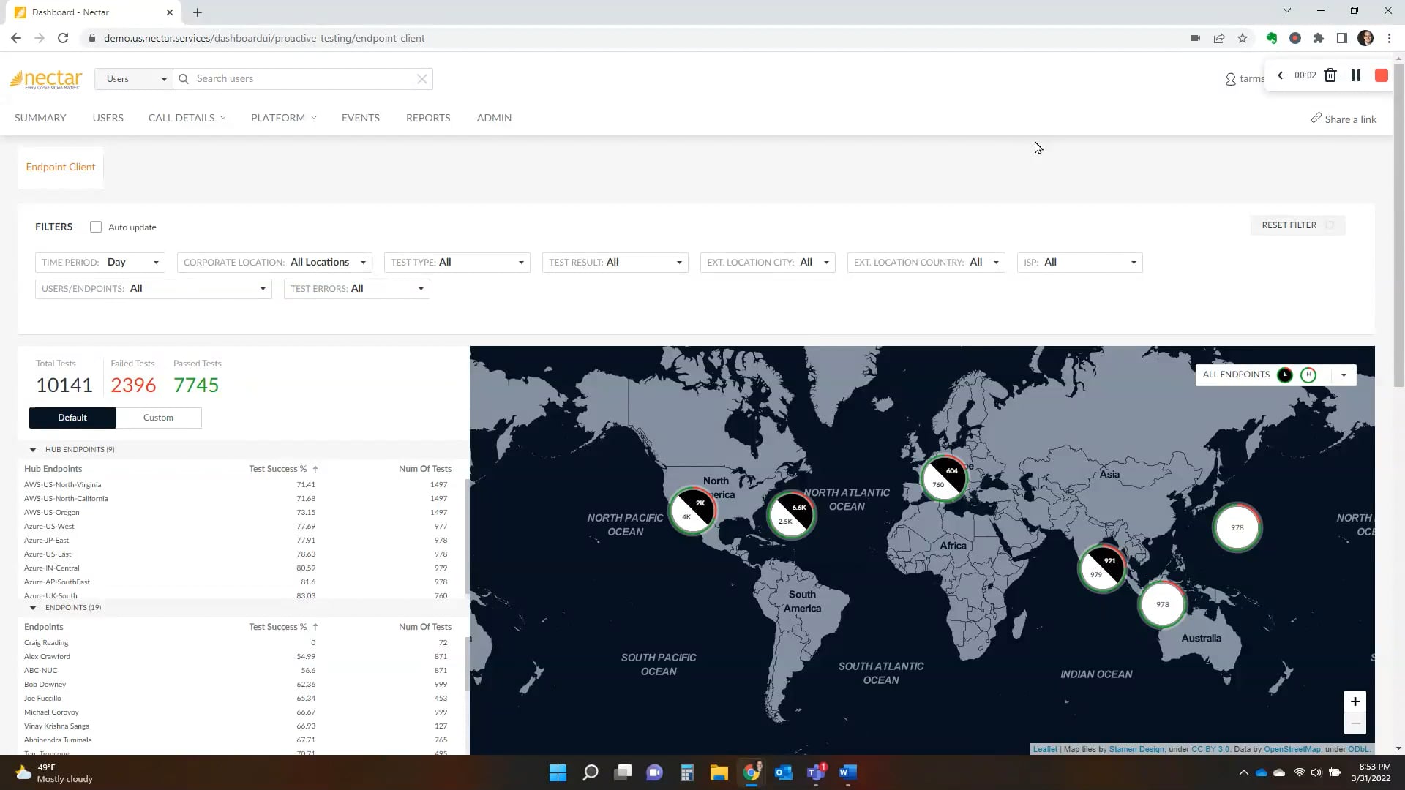This screenshot has height=790, width=1405.
Task: Open the Users menu item
Action: point(108,118)
